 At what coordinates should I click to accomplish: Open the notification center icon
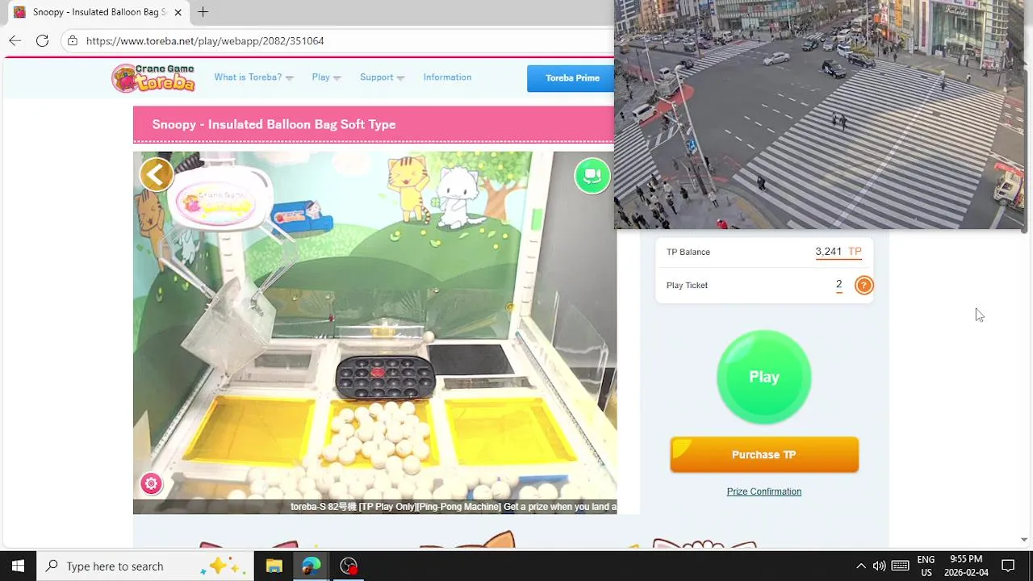(1008, 566)
